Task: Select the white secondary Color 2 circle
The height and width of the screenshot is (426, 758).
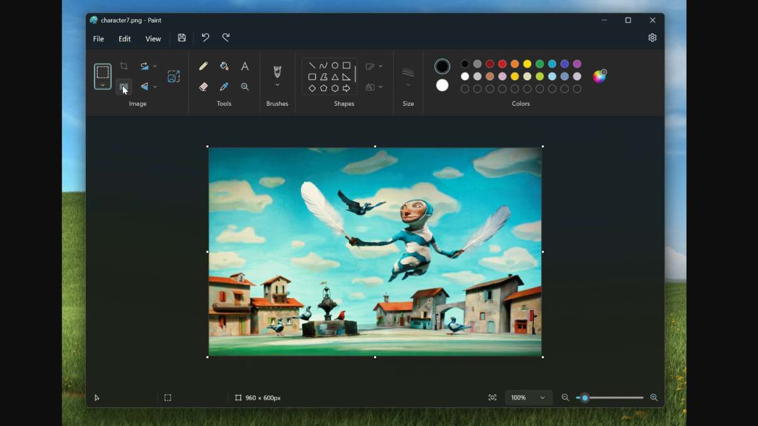Action: [x=443, y=86]
